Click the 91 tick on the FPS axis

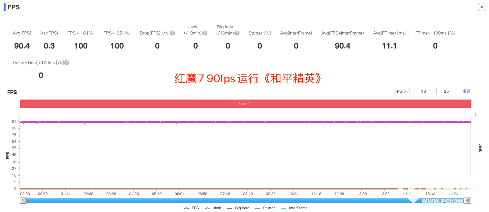[x=14, y=121]
